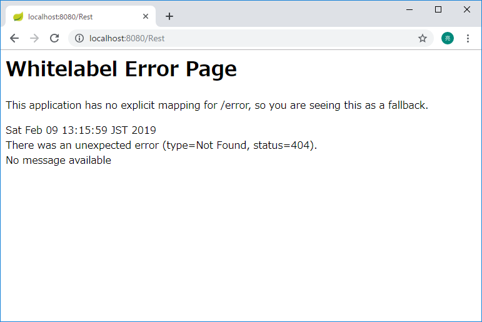Click the 'no explicit mapping for /error' sentence
Screen dimensions: 482x322
(x=217, y=105)
